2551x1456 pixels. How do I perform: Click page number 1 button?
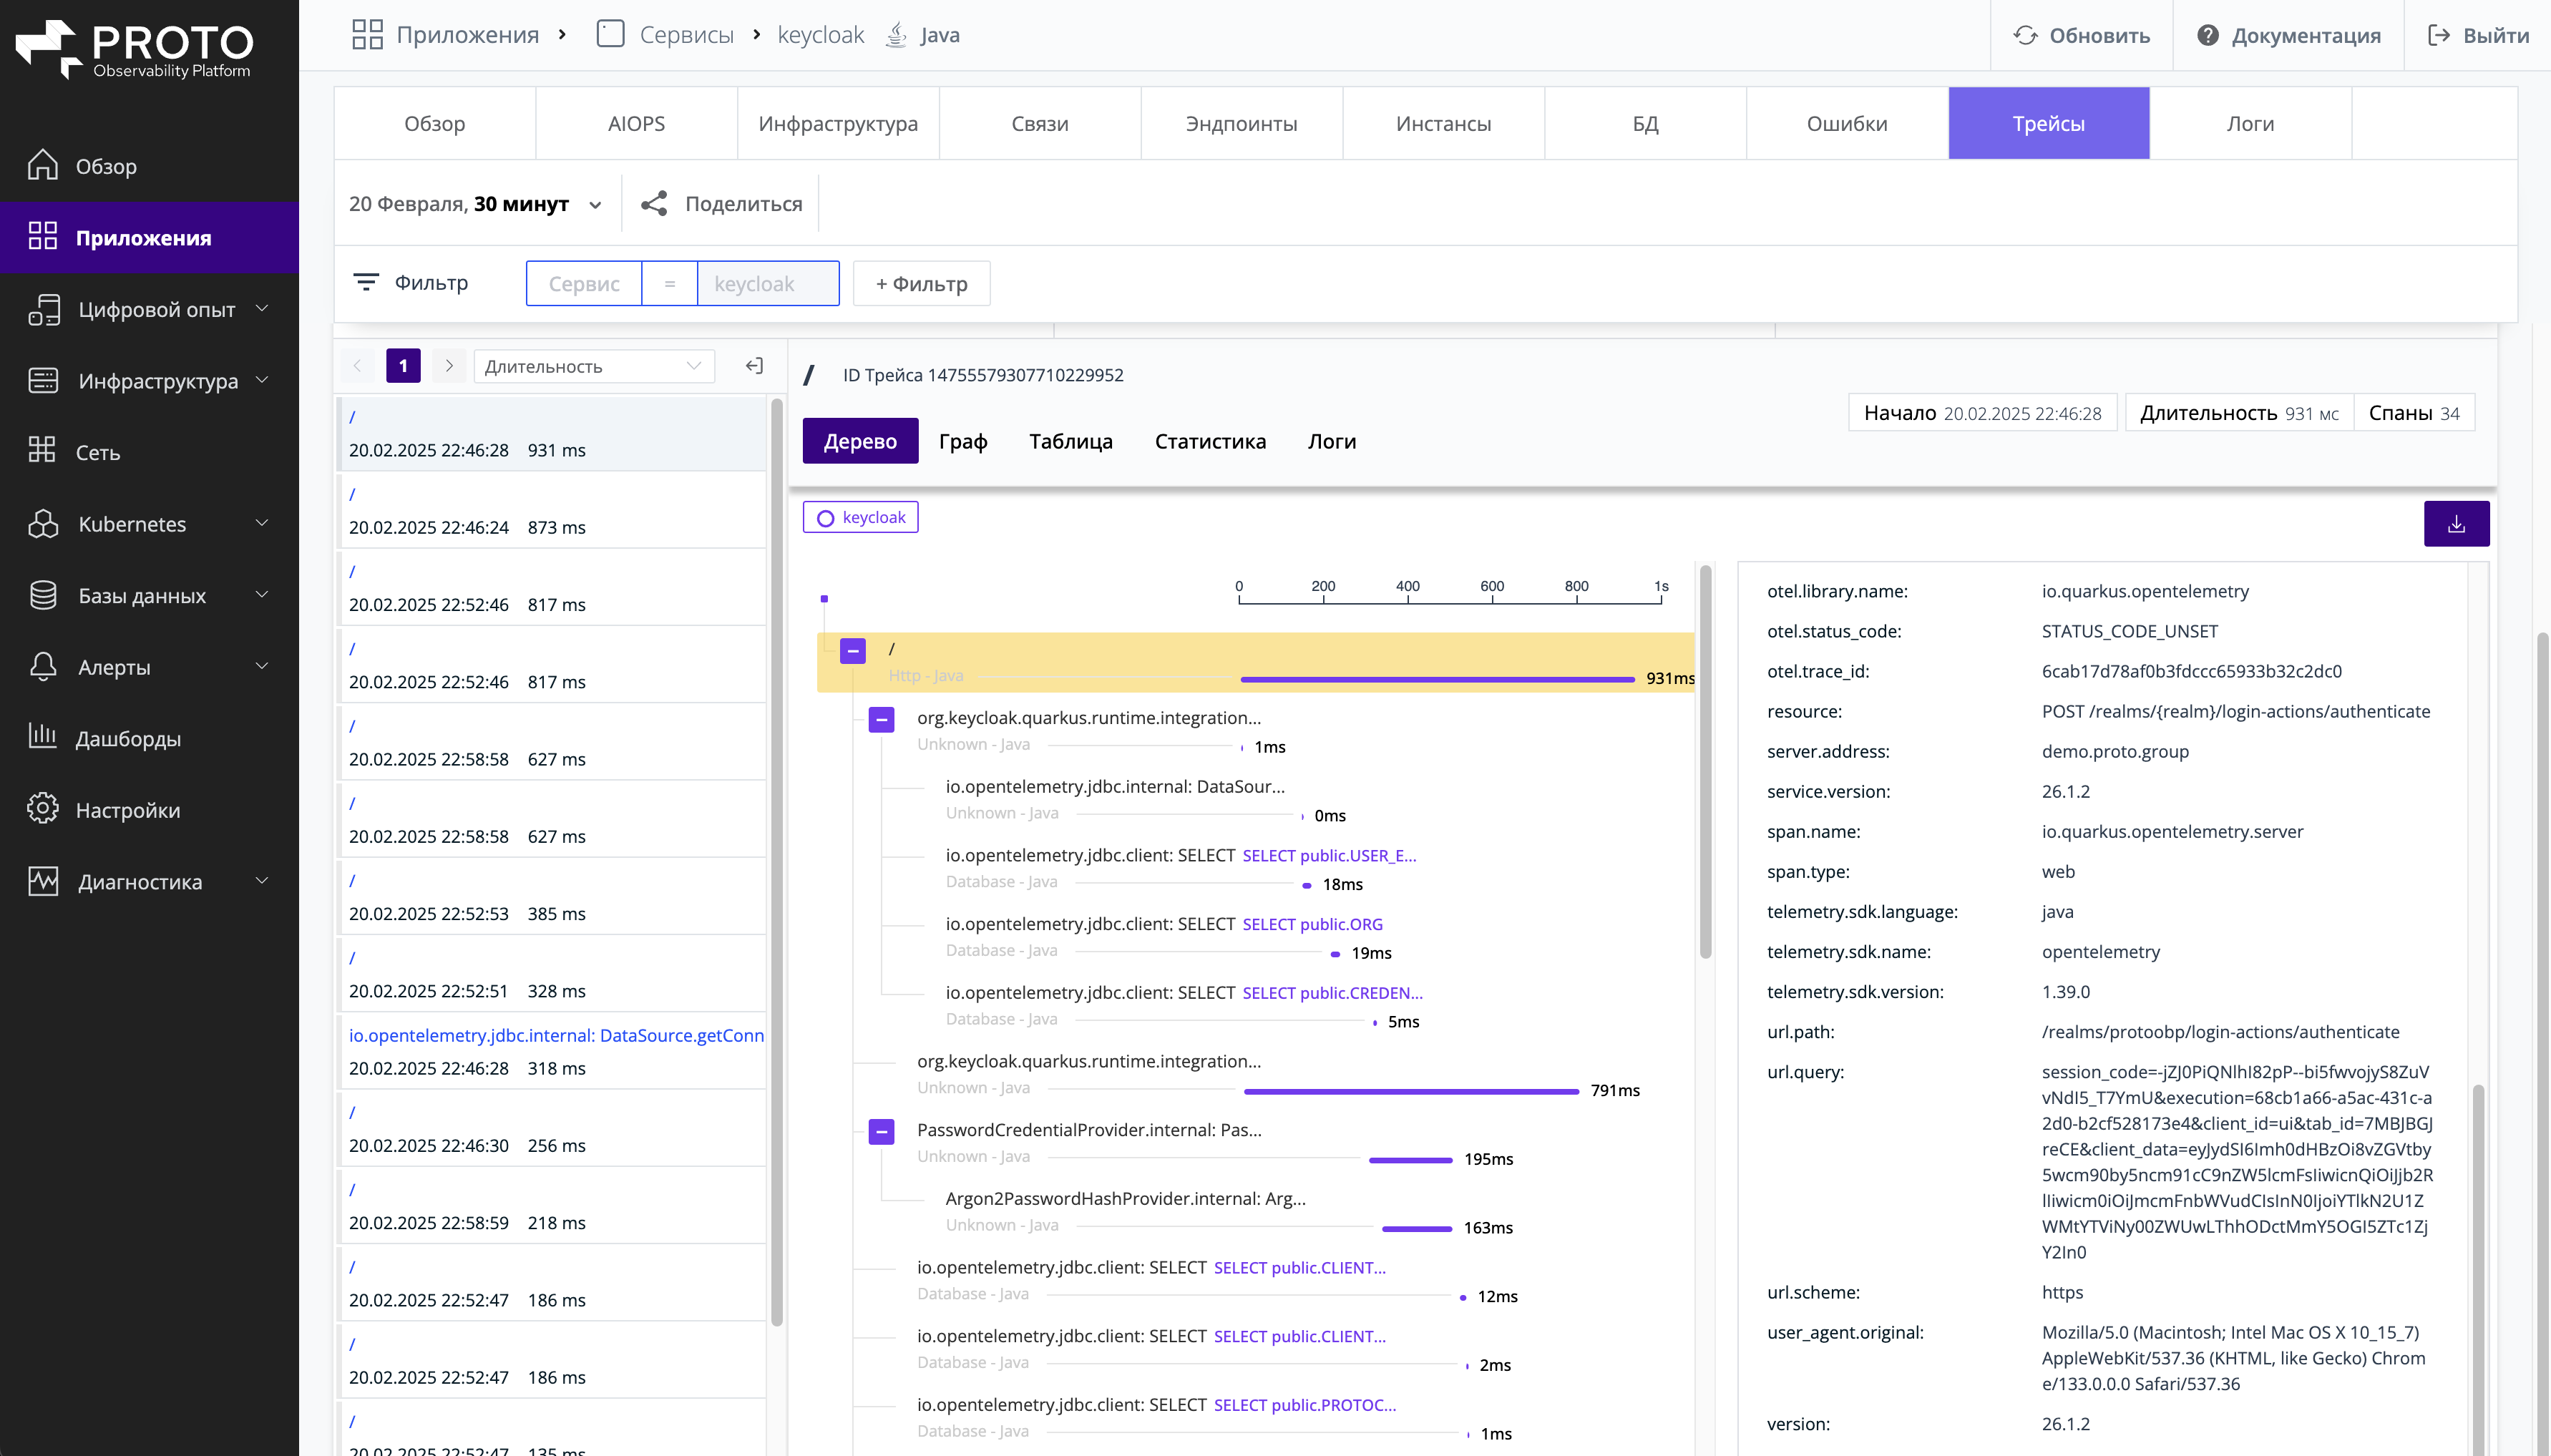tap(403, 366)
